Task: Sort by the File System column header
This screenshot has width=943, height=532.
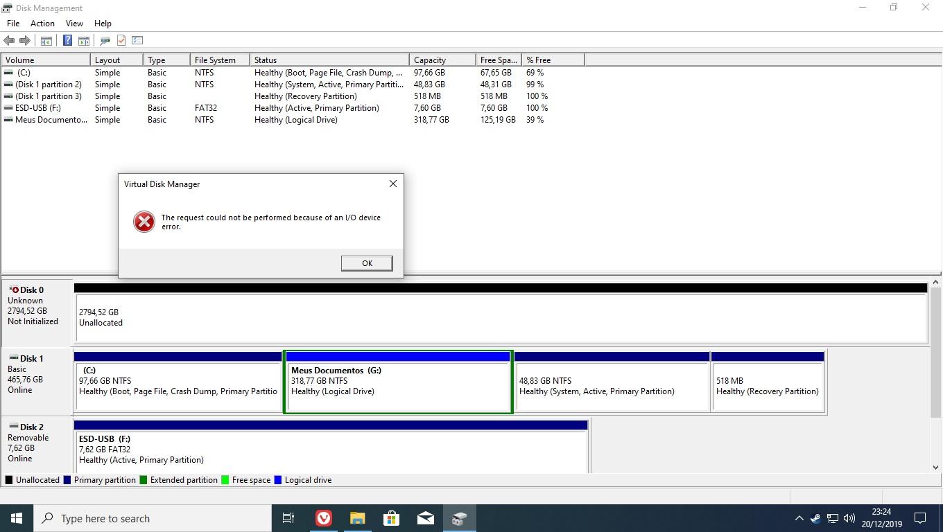Action: 220,60
